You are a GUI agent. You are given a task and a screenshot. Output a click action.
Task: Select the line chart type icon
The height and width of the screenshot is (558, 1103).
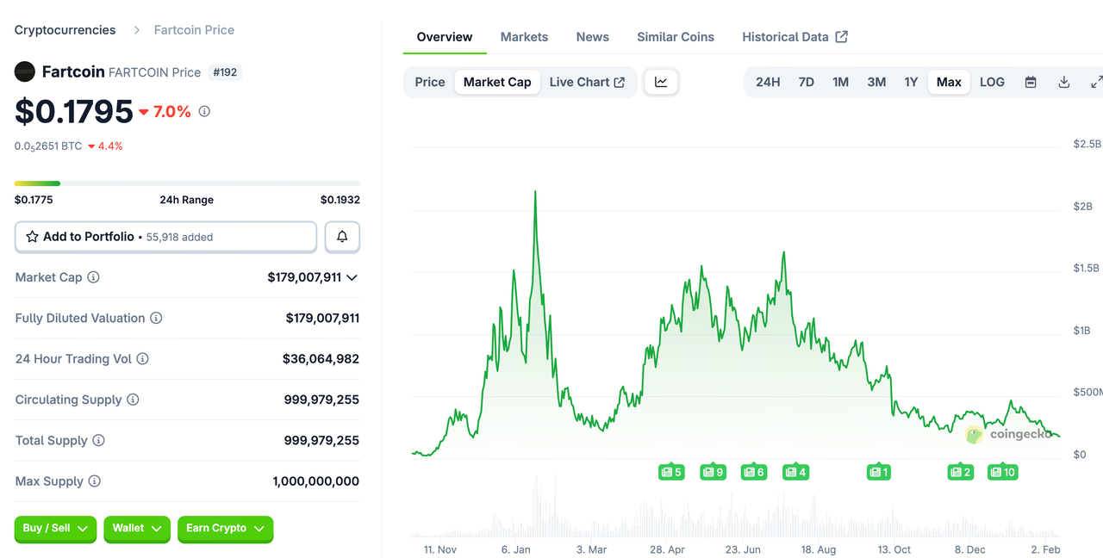click(661, 82)
